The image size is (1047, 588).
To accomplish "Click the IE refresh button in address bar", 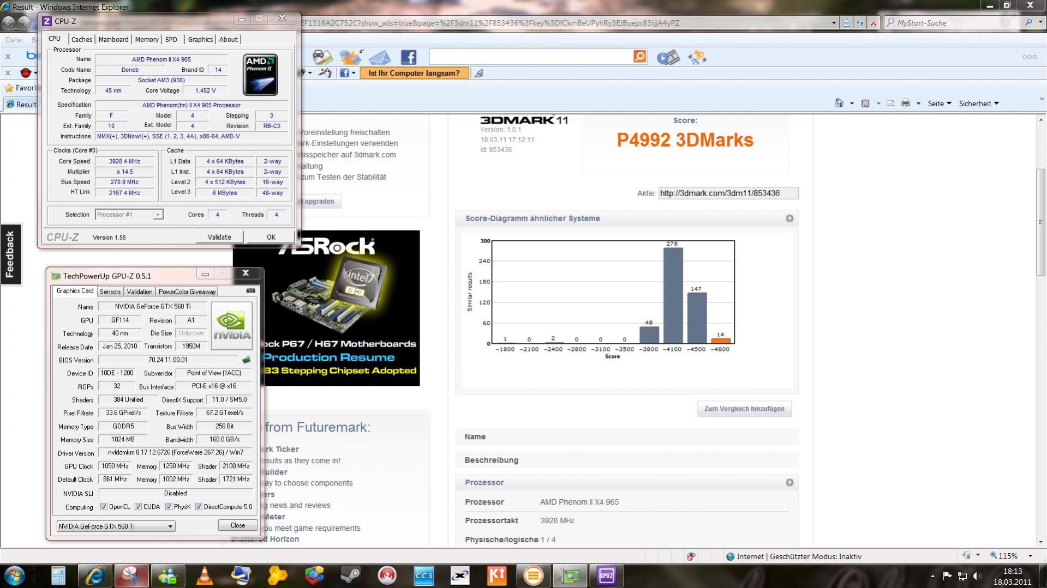I will pyautogui.click(x=859, y=23).
